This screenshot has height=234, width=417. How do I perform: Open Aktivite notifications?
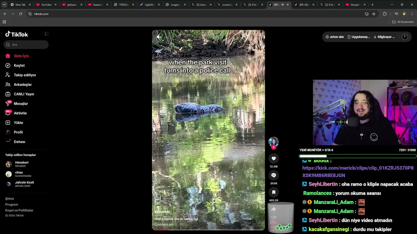[x=20, y=113]
